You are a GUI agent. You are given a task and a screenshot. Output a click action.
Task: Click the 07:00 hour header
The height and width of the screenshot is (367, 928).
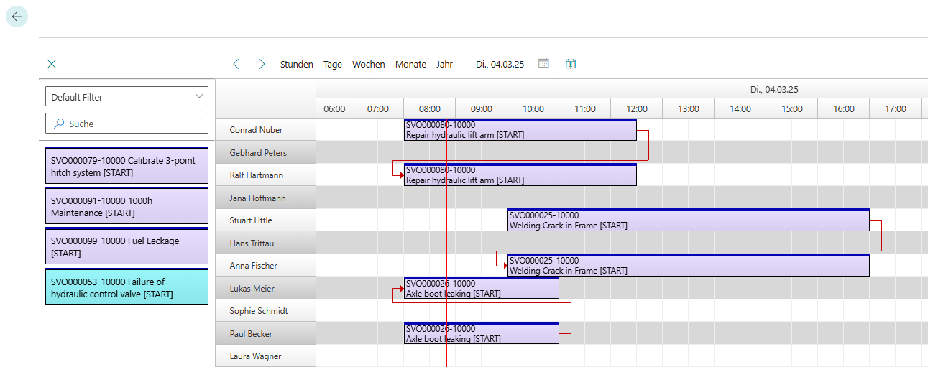(378, 109)
